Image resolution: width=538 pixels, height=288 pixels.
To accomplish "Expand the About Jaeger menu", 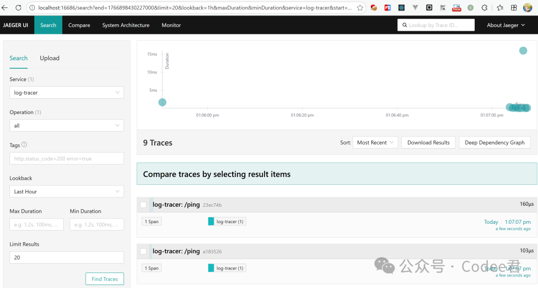I will tap(506, 25).
